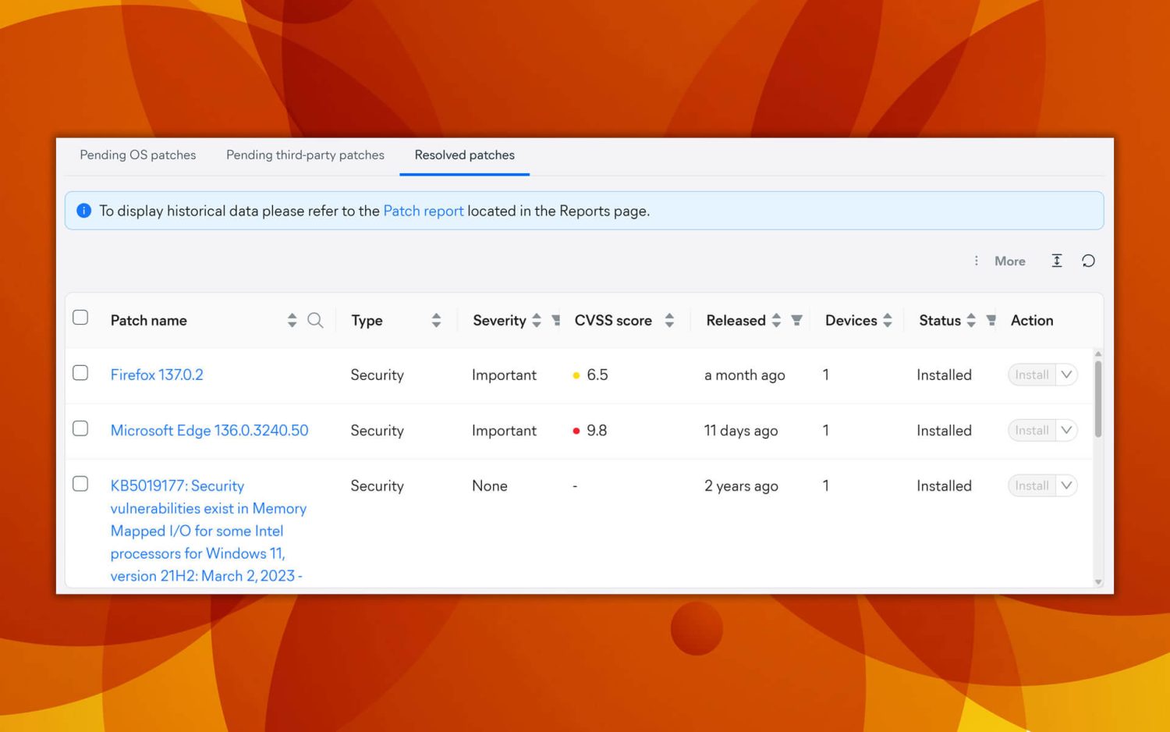Open the Install dropdown on the Edge row
This screenshot has width=1170, height=732.
[1065, 430]
